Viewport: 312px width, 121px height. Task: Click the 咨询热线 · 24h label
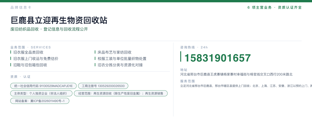[x=194, y=48]
